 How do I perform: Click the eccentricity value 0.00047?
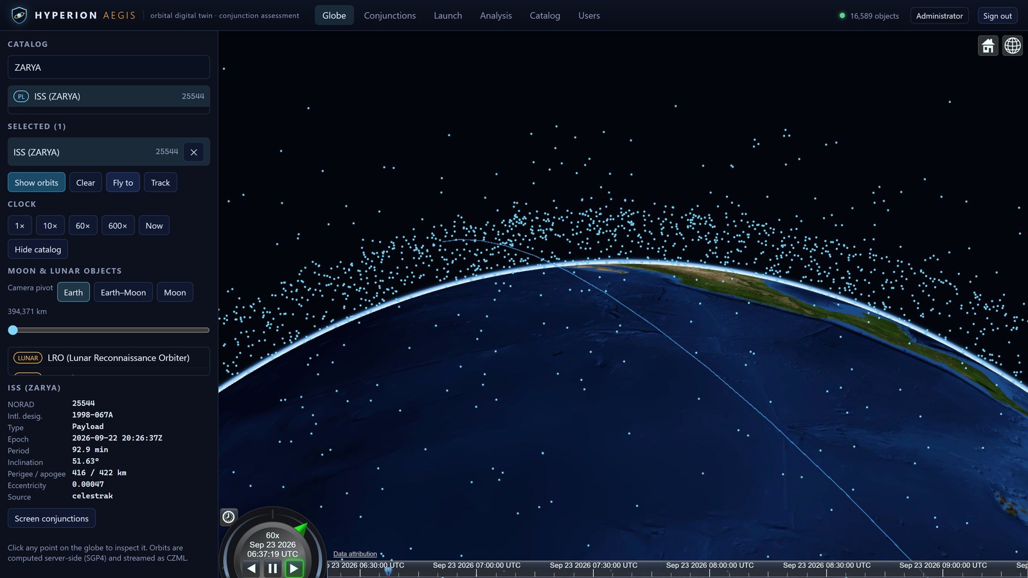(88, 484)
